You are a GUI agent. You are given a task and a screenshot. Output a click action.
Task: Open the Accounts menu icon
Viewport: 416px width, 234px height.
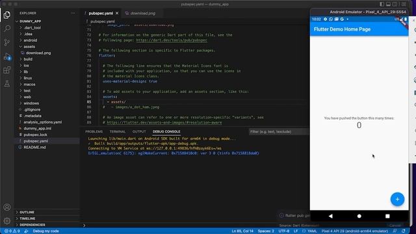click(x=7, y=207)
